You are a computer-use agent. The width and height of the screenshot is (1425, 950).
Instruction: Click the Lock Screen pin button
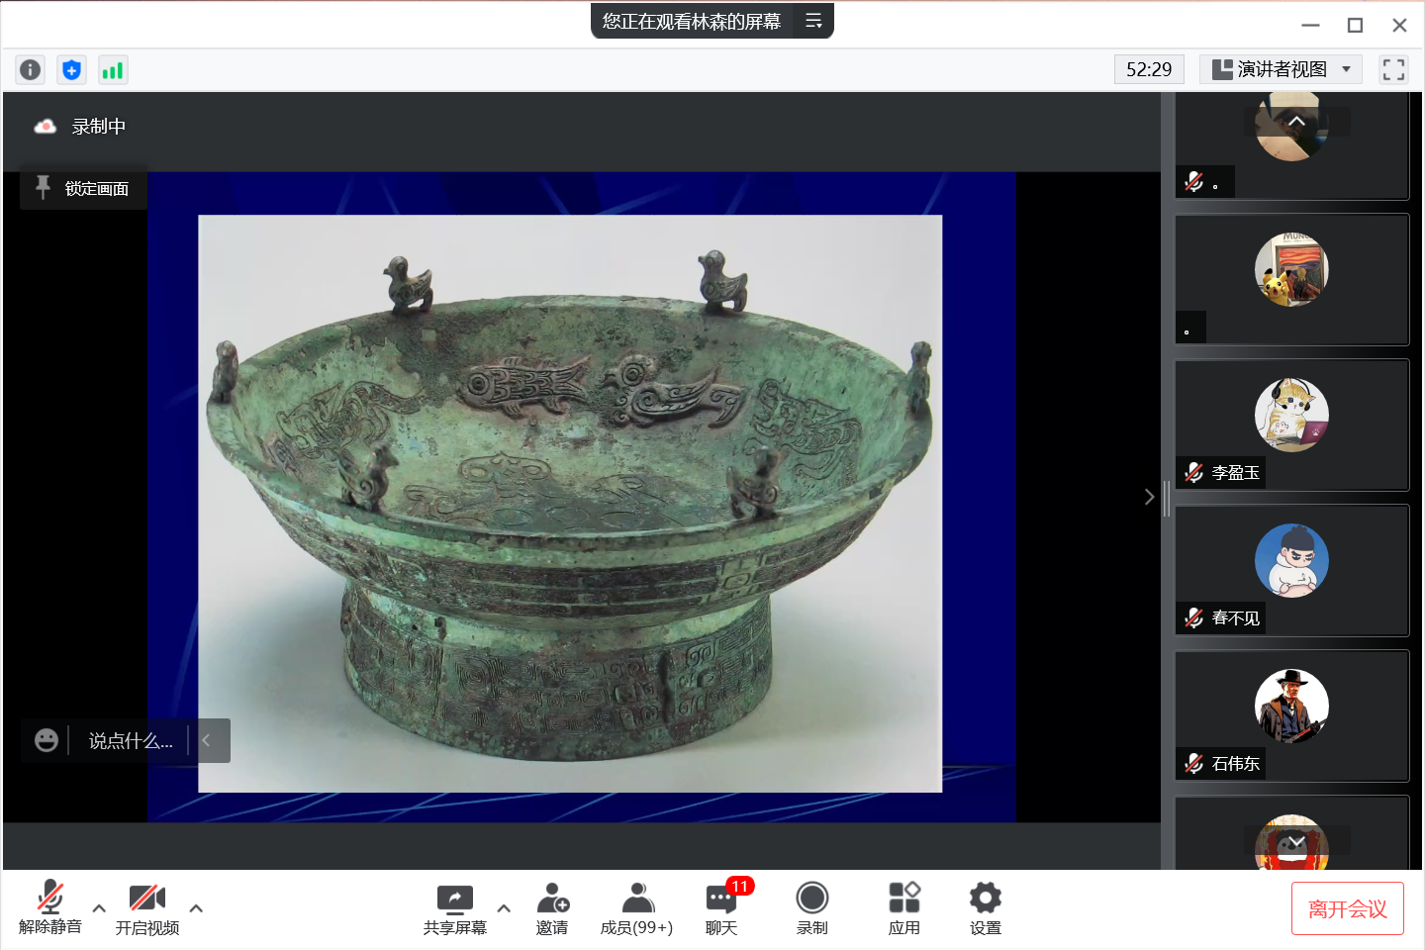(x=83, y=188)
